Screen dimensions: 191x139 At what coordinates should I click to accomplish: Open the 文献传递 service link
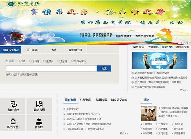(163, 129)
